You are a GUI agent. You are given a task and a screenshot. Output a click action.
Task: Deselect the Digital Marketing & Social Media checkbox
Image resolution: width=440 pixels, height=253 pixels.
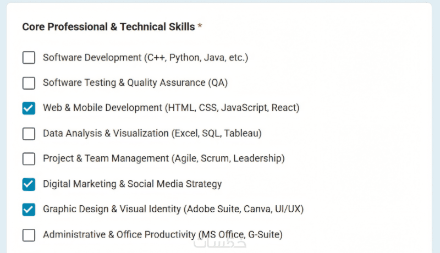coord(29,184)
